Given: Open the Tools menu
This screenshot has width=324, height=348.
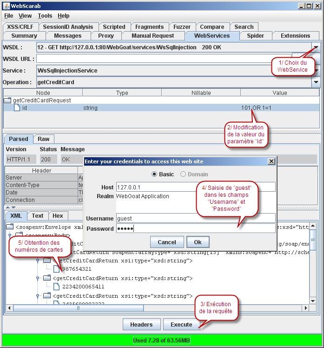Looking at the screenshot, I should pos(45,16).
